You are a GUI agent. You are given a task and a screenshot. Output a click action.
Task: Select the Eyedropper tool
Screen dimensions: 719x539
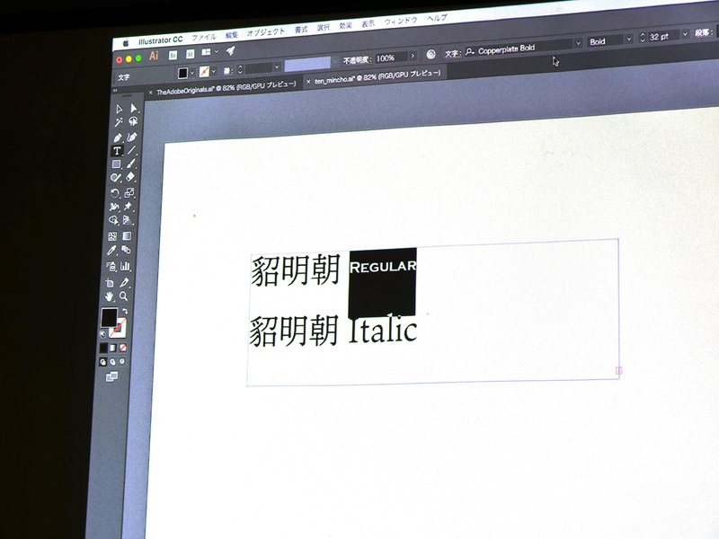[111, 251]
